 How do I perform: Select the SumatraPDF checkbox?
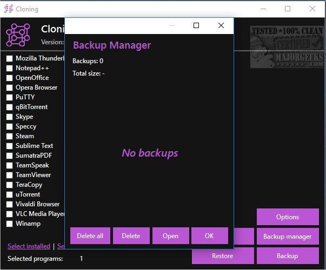click(x=9, y=156)
